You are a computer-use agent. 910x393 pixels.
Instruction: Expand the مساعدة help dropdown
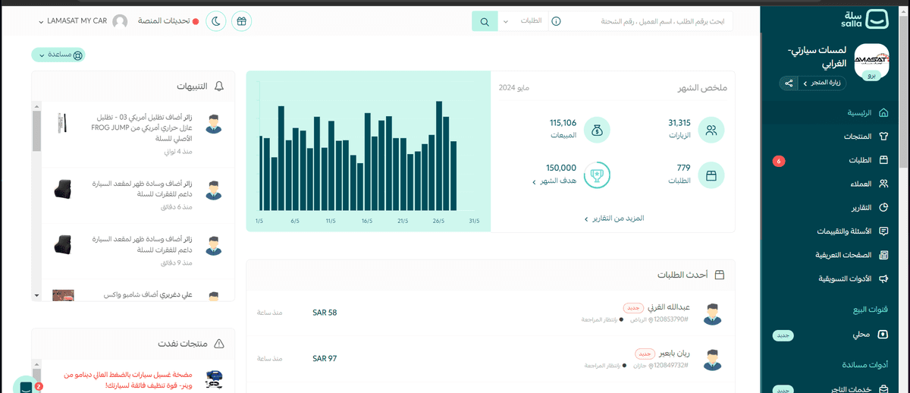58,55
